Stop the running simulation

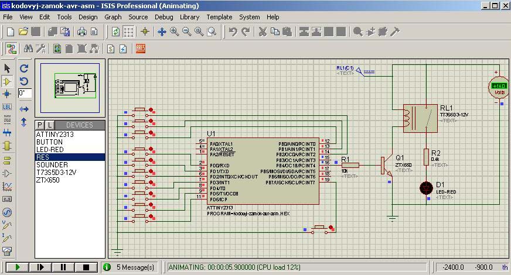click(86, 267)
